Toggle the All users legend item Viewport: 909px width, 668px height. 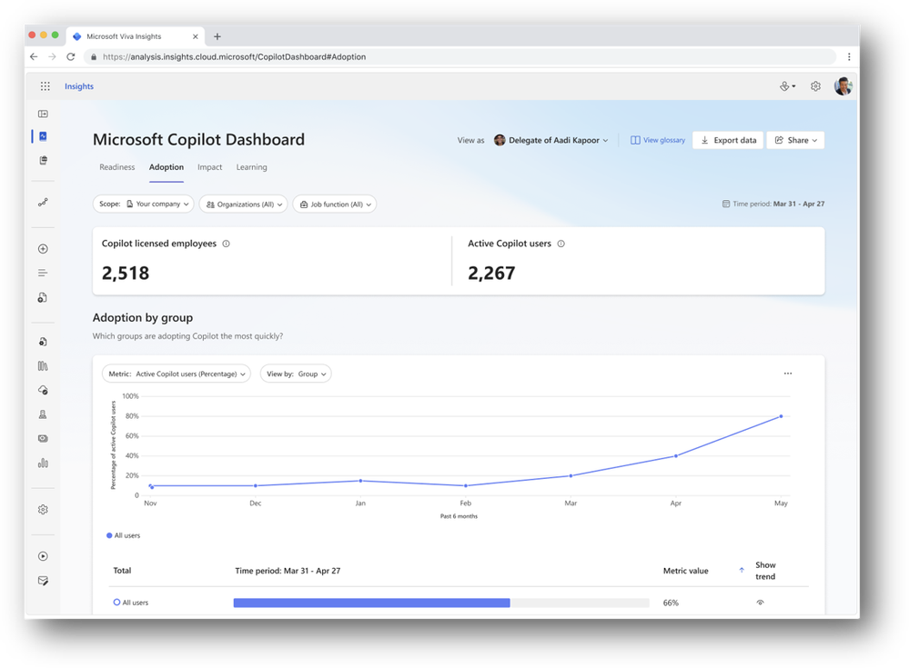click(124, 535)
